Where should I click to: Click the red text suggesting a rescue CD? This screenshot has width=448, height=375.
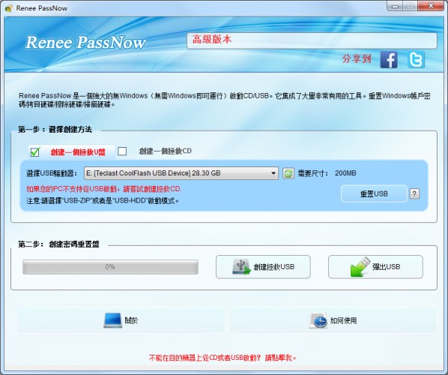[104, 189]
